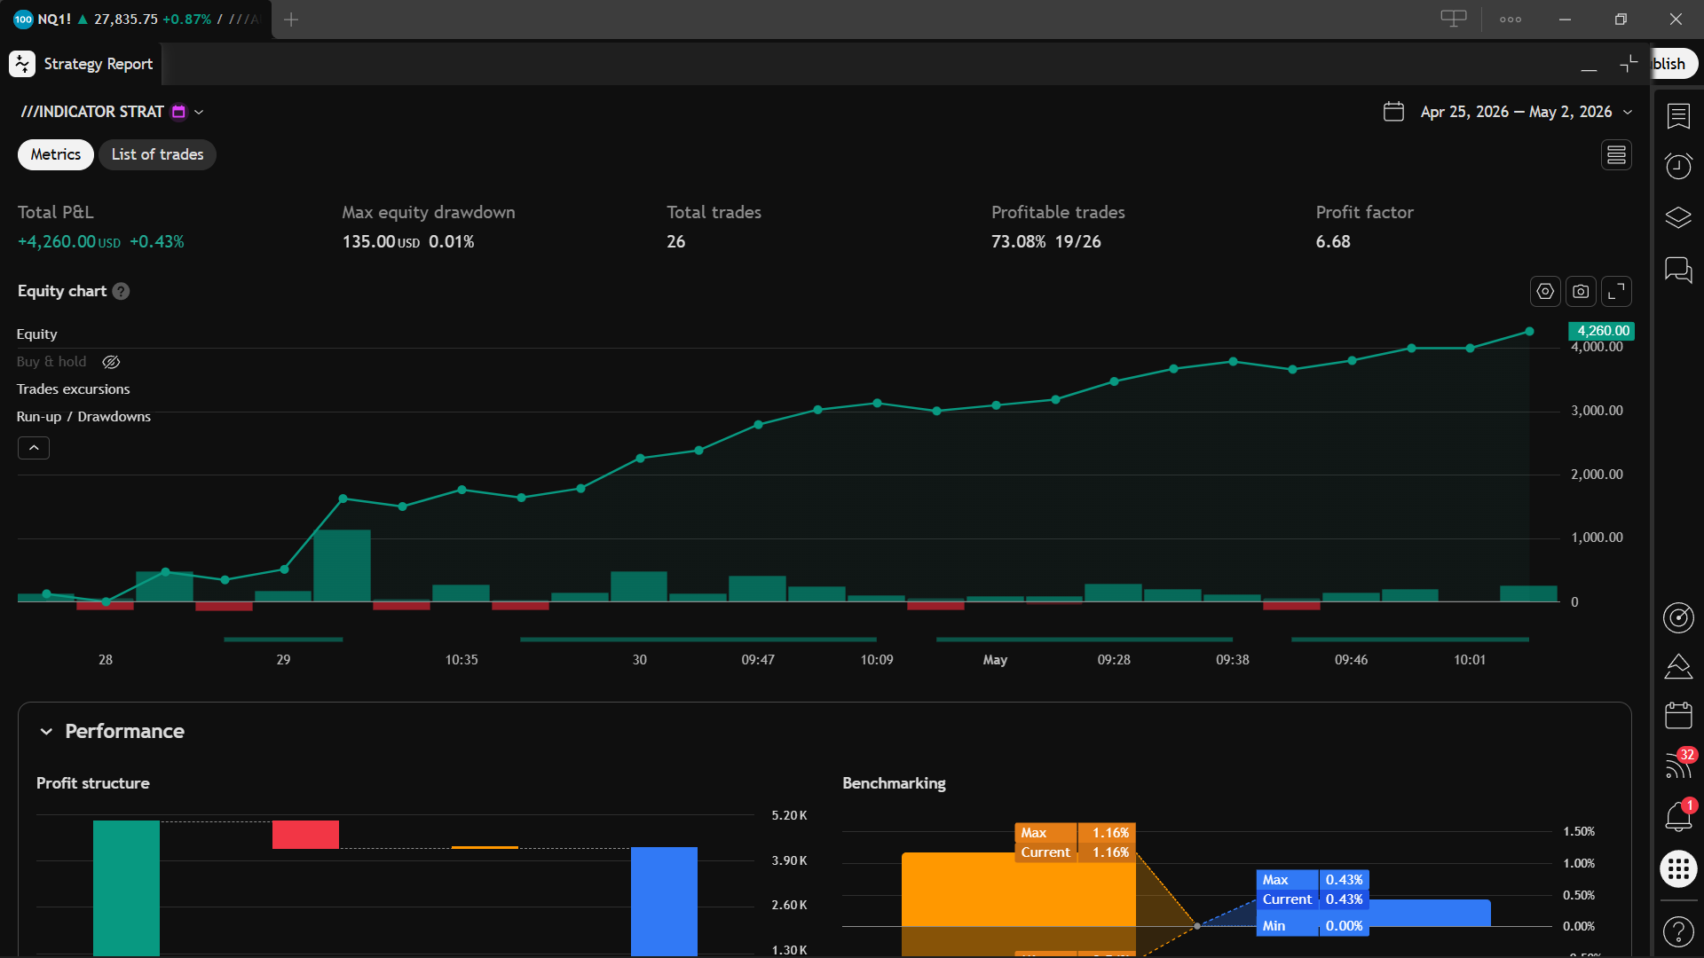Viewport: 1704px width, 958px height.
Task: Click the 10:35 time axis label
Action: point(461,660)
